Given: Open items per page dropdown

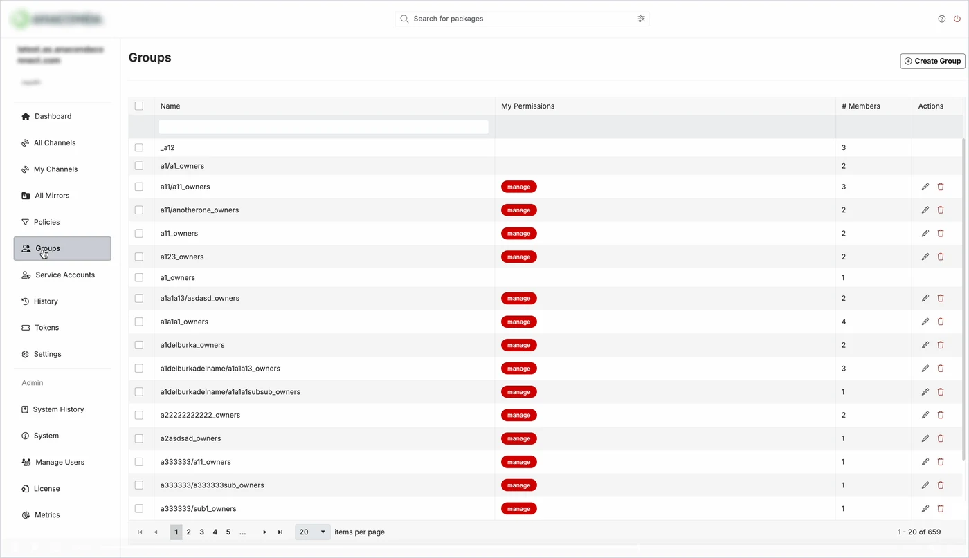Looking at the screenshot, I should click(x=312, y=532).
